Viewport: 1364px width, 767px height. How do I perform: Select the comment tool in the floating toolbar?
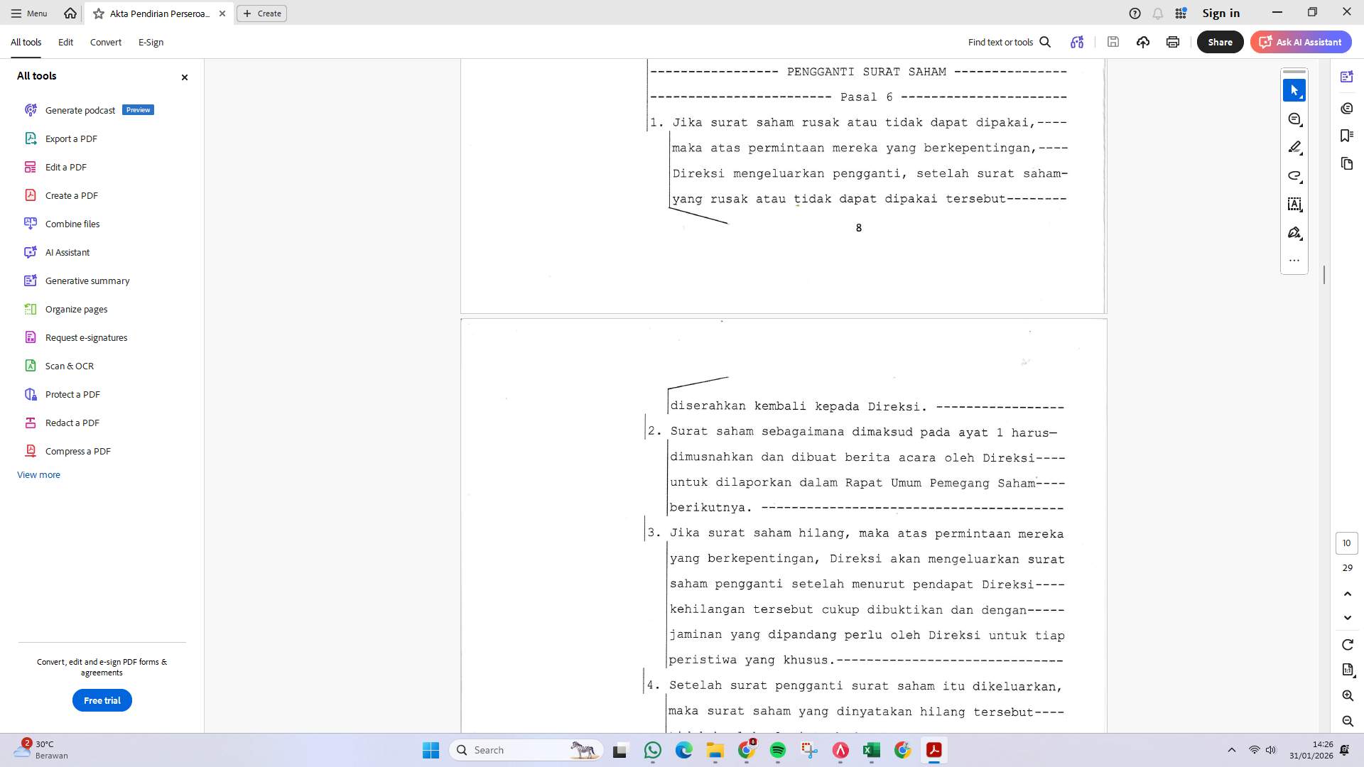point(1294,119)
